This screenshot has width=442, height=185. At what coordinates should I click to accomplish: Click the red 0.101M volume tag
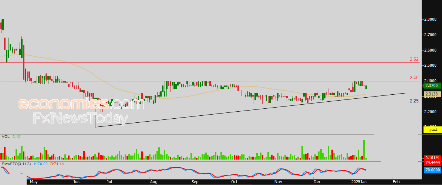432,158
